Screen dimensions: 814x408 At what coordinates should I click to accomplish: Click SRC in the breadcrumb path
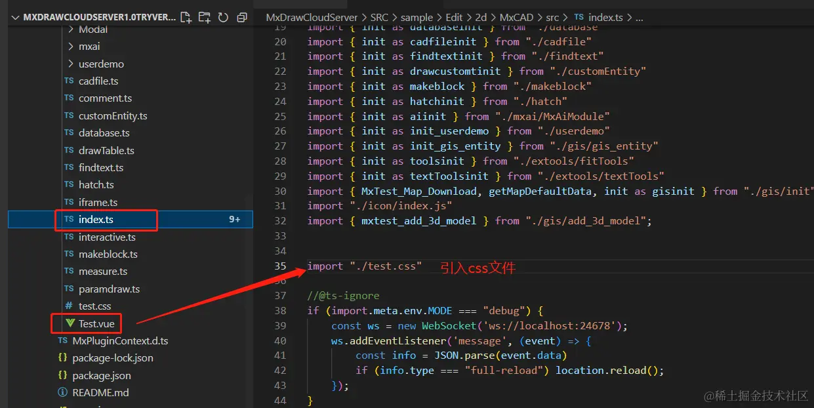point(379,18)
